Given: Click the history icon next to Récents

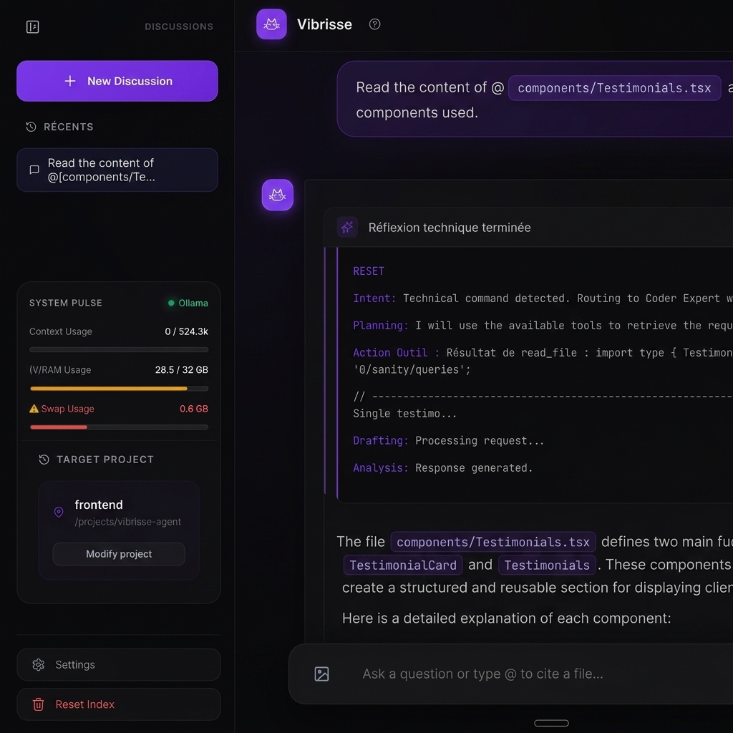Looking at the screenshot, I should (x=31, y=127).
